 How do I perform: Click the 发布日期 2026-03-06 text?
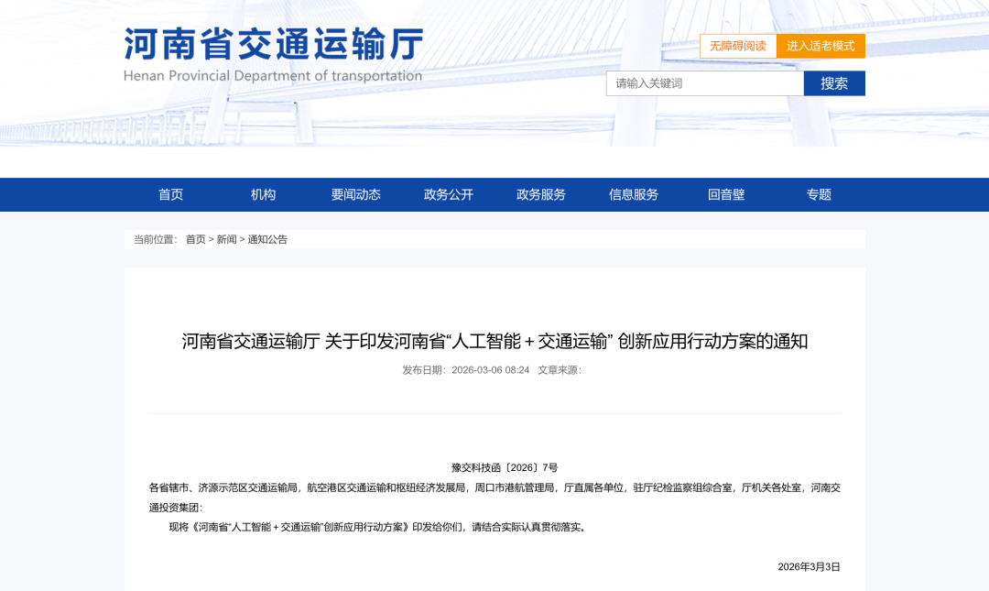pos(465,370)
